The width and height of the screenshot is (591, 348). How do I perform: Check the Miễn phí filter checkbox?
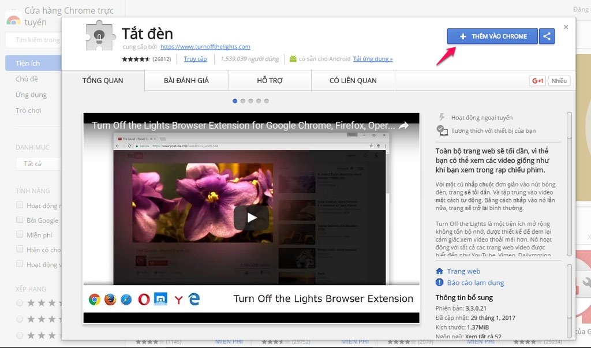click(x=20, y=235)
